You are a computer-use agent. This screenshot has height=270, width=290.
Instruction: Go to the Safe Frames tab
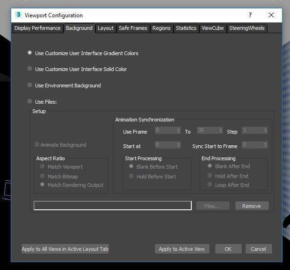click(133, 28)
